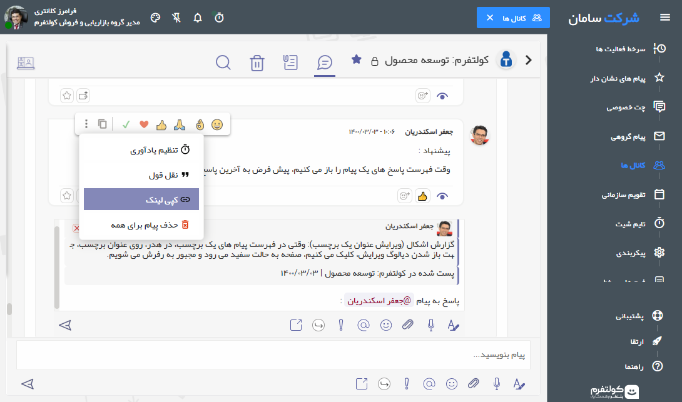Toggle seen eye on جعفر's message
This screenshot has height=402, width=682.
[442, 196]
